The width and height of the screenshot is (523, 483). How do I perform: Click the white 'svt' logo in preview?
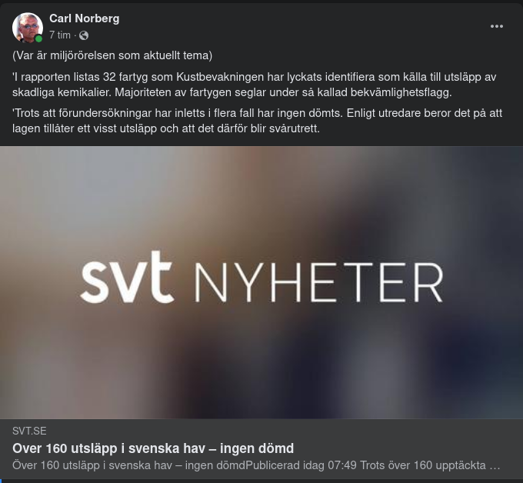click(x=127, y=278)
